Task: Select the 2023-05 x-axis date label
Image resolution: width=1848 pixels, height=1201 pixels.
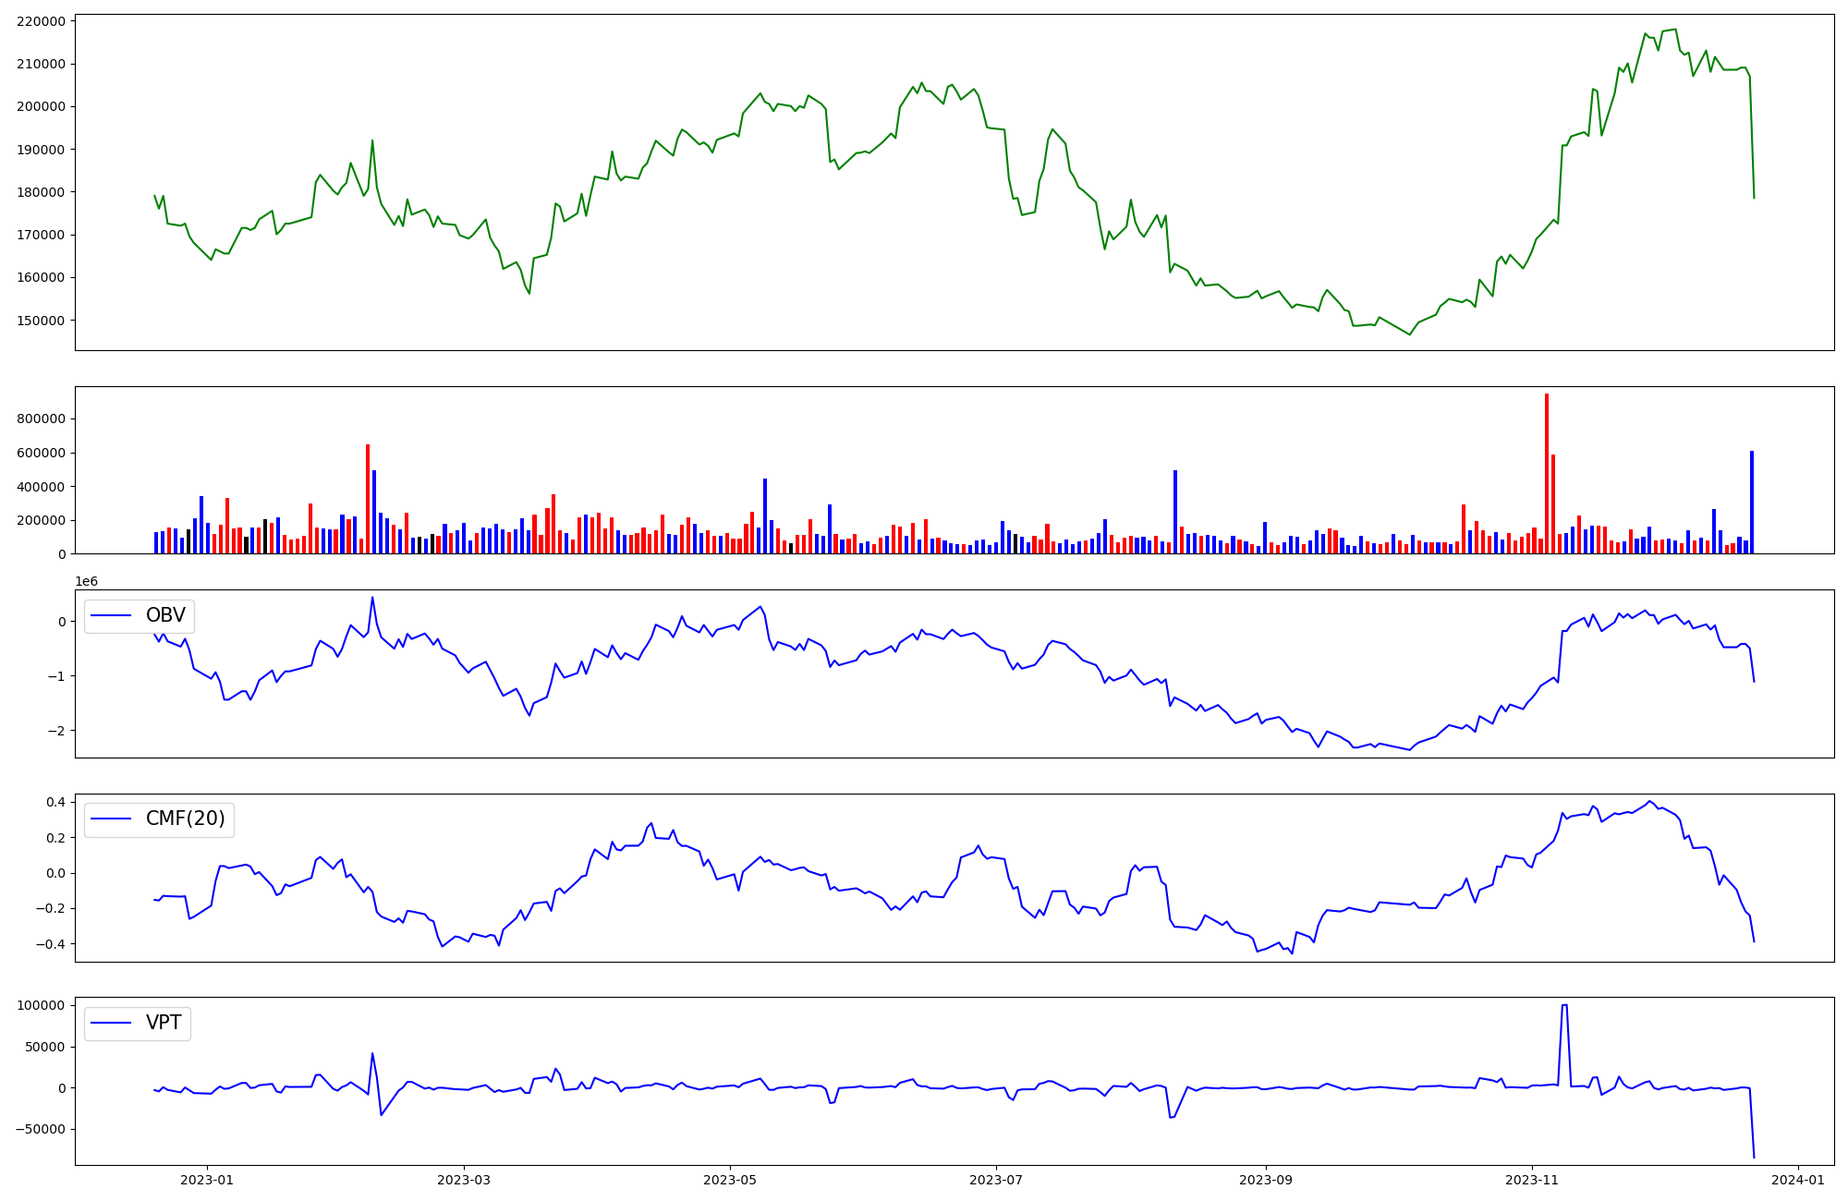Action: coord(730,1180)
